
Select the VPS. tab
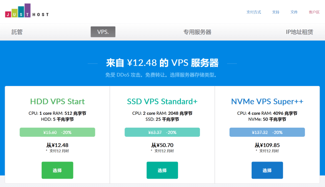[103, 32]
